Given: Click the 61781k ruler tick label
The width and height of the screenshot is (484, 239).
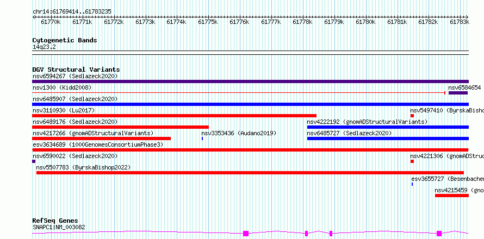Looking at the screenshot, I should click(x=397, y=22).
